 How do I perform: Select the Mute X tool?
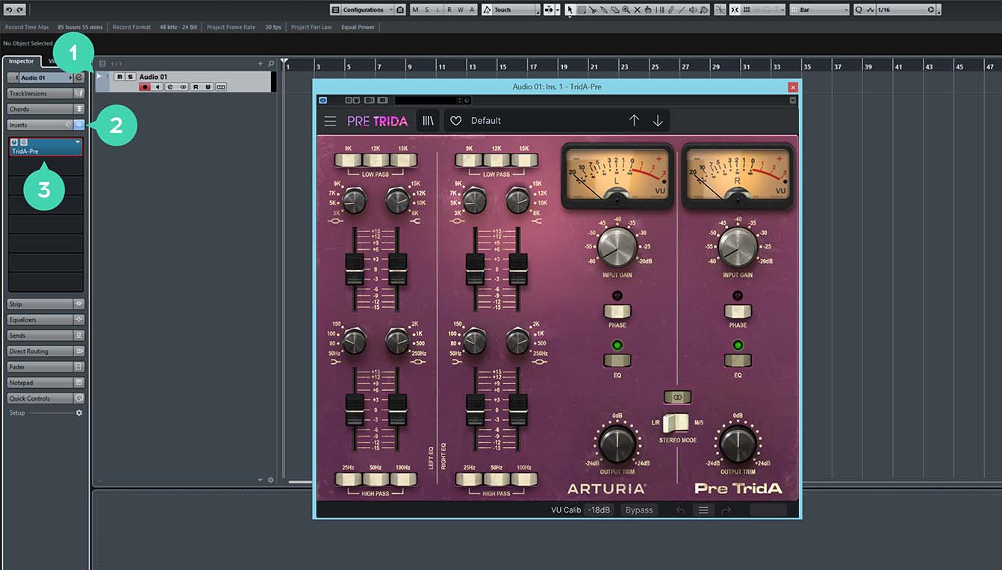pyautogui.click(x=637, y=10)
